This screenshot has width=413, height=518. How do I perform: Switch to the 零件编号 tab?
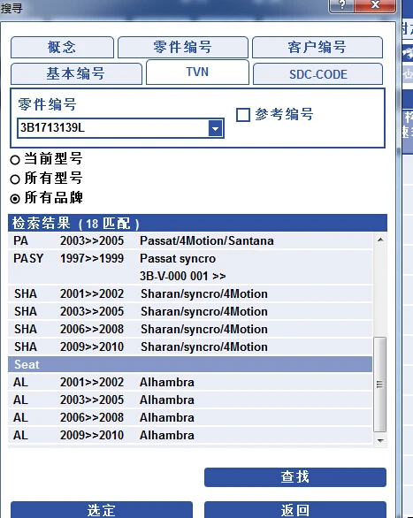pyautogui.click(x=183, y=47)
